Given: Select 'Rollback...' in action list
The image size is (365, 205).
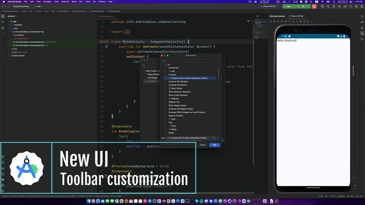Looking at the screenshot, I should click(175, 99).
